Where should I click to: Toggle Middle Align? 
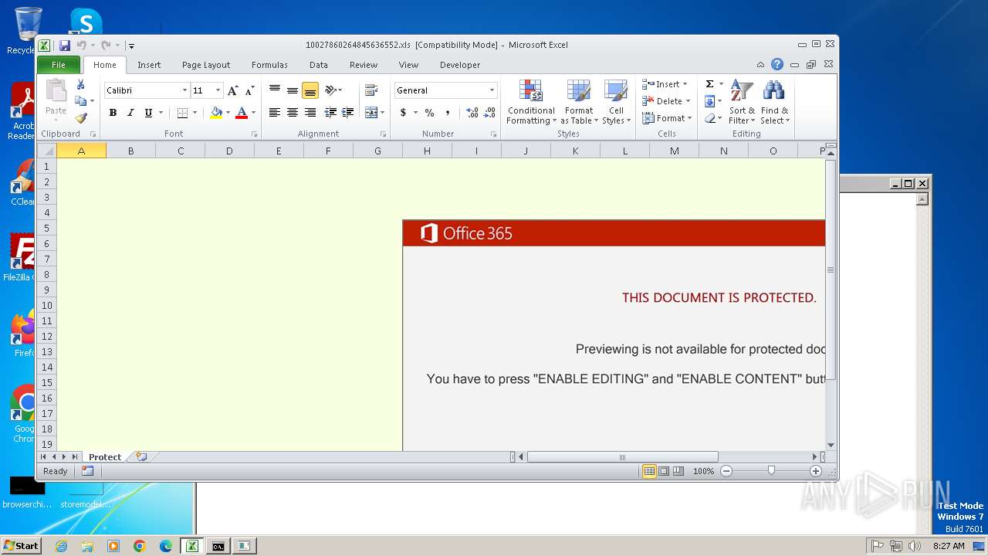[292, 90]
